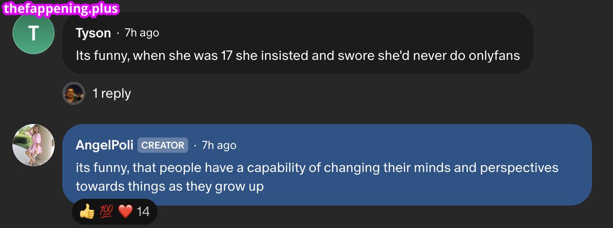This screenshot has height=228, width=613.
Task: Like the reply with thumbs up emoji
Action: tap(87, 211)
